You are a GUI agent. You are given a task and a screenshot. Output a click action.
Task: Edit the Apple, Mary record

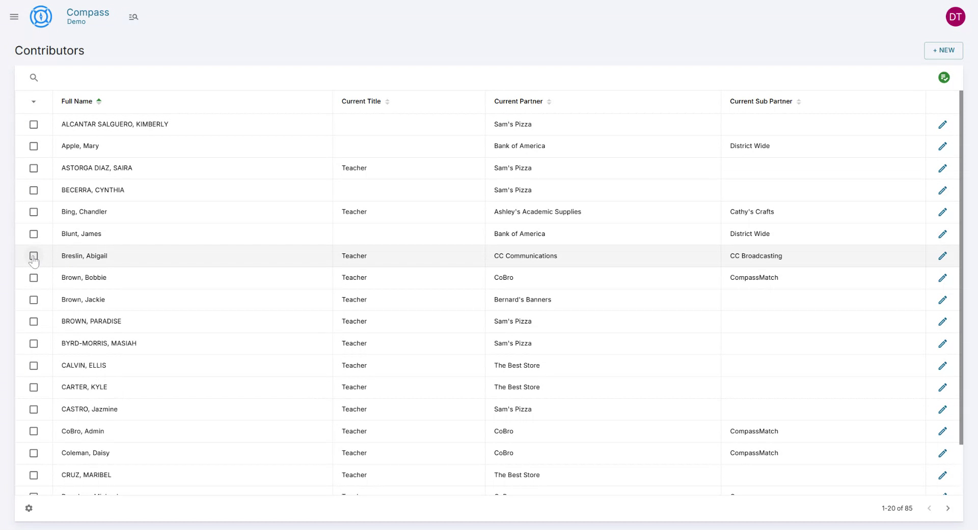(x=943, y=146)
